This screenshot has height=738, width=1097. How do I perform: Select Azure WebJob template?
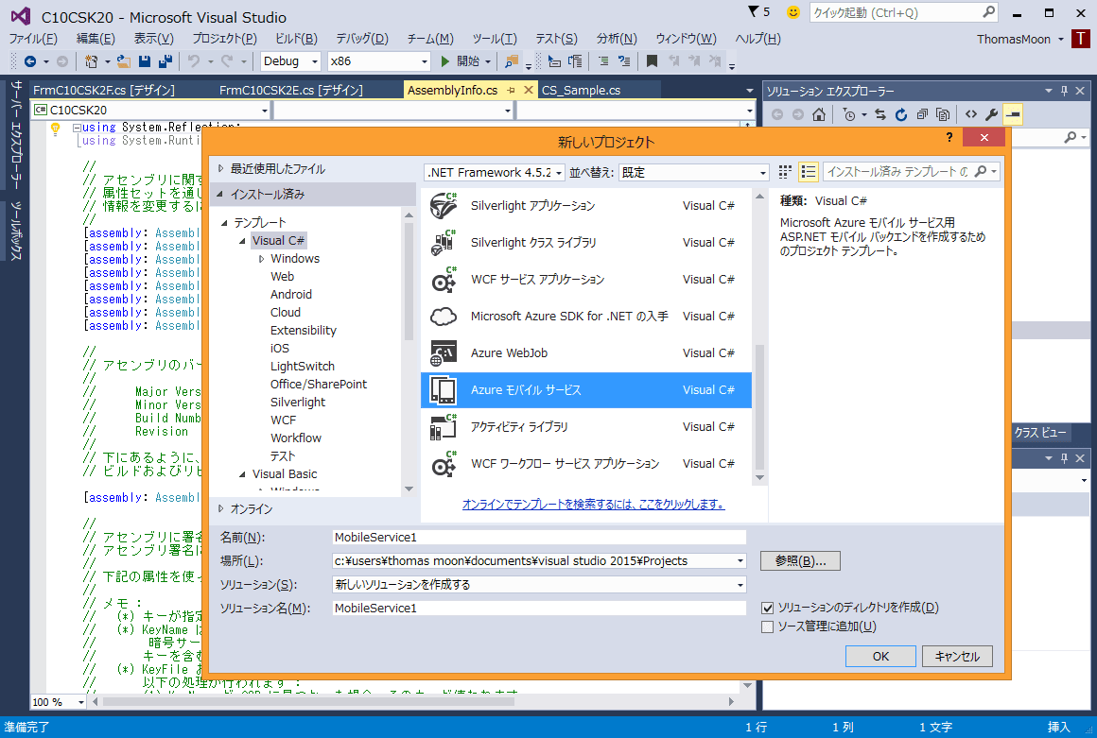point(586,352)
